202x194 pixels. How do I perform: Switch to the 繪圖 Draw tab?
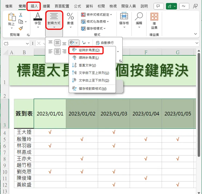coord(46,6)
